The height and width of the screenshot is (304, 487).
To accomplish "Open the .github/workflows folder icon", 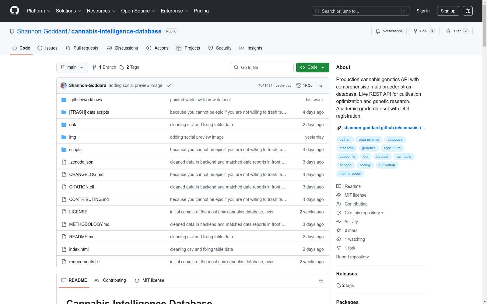I will click(64, 100).
